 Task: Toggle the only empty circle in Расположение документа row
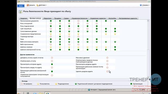78,21
